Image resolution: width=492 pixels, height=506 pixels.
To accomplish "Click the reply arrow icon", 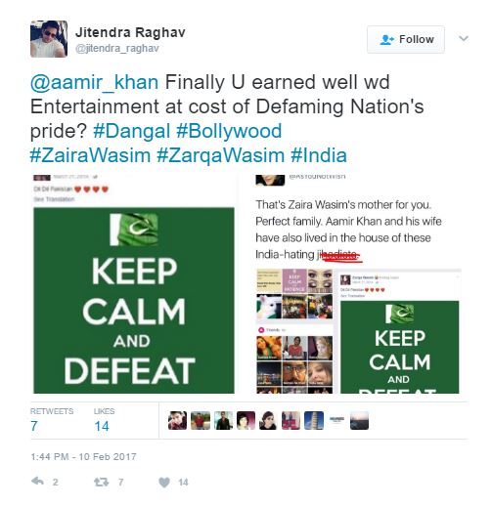I will (37, 482).
